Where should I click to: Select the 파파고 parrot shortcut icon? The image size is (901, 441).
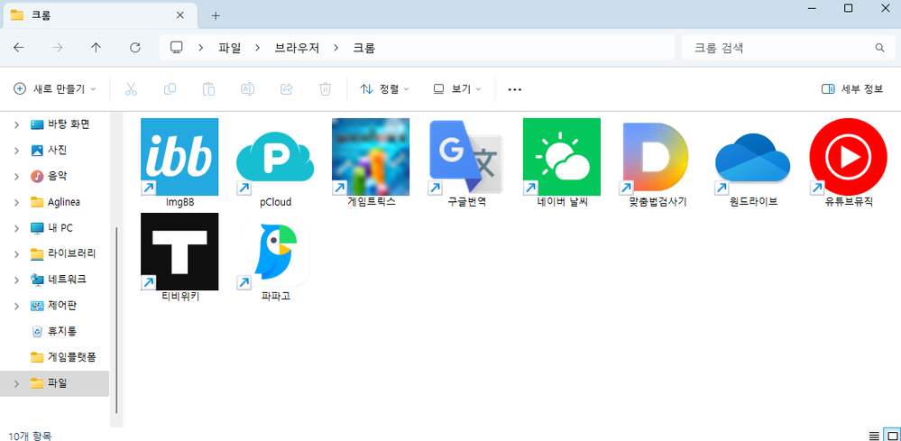(274, 252)
